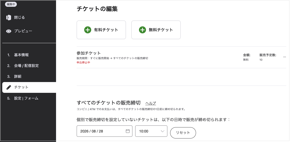Image resolution: width=290 pixels, height=142 pixels.
Task: Select the 参加チケット row title
Action: point(89,53)
